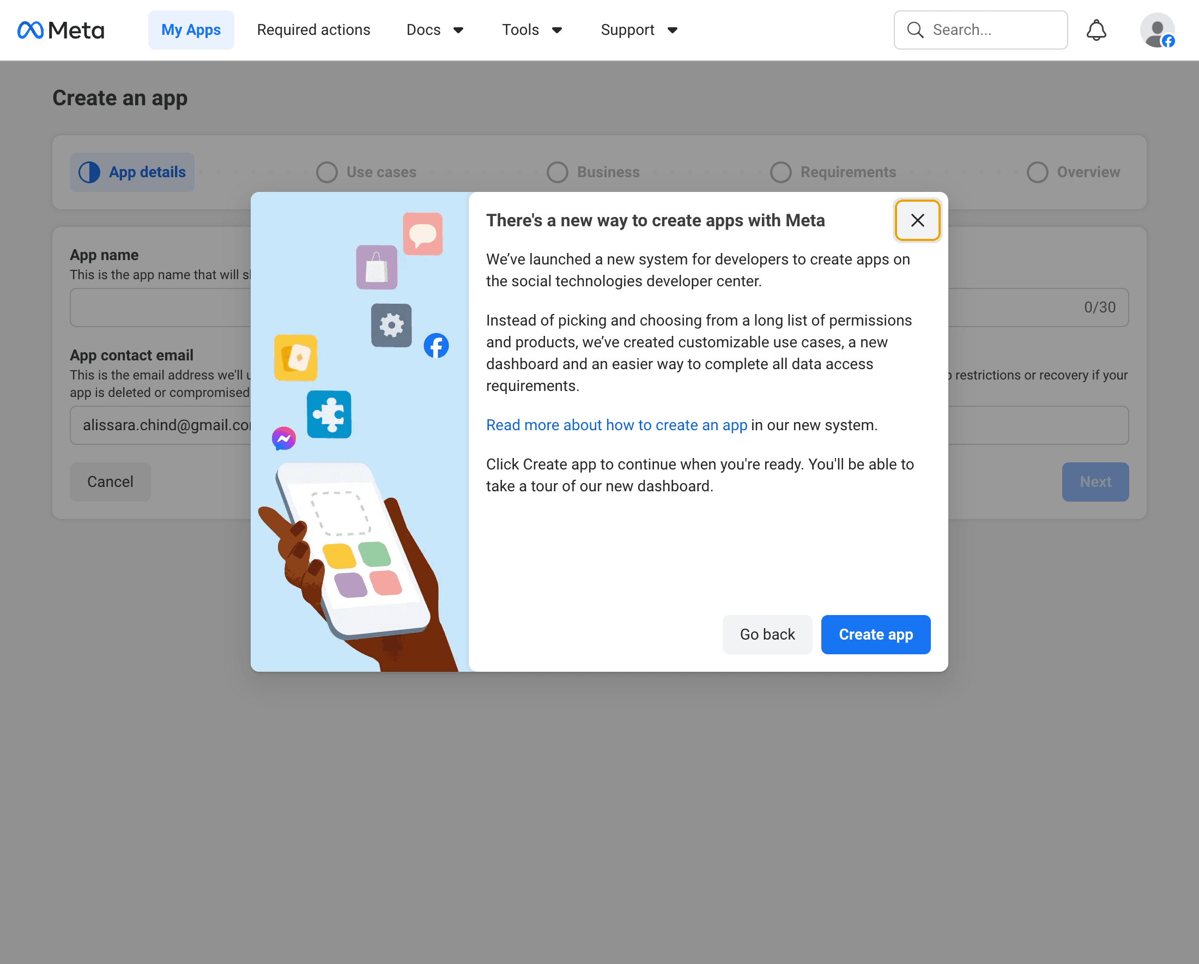Screen dimensions: 1199x964
Task: Select the Business step
Action: coord(593,172)
